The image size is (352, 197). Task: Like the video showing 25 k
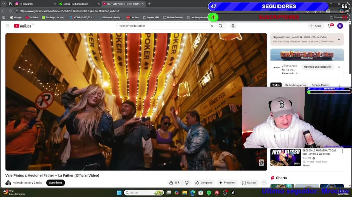pos(174,183)
